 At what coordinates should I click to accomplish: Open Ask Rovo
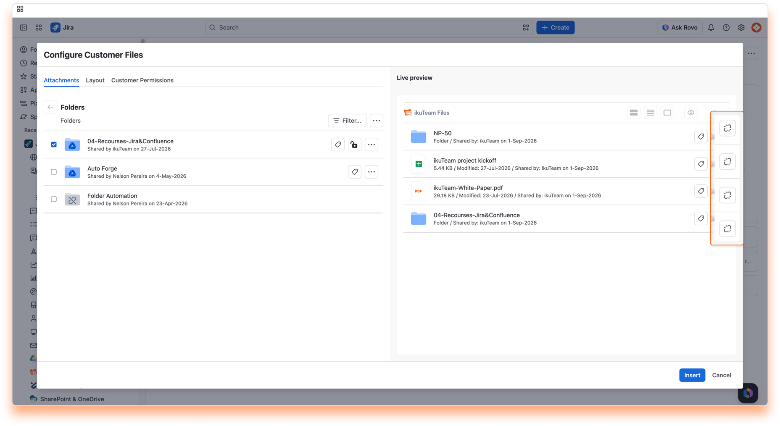tap(680, 27)
